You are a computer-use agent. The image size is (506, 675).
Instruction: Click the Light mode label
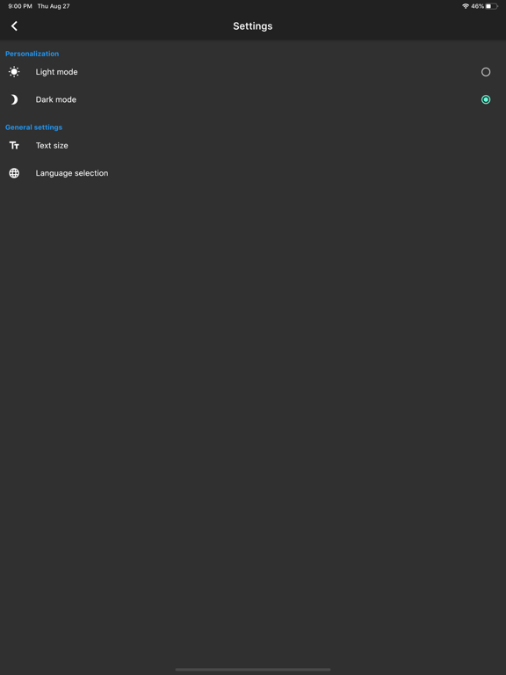[x=56, y=72]
